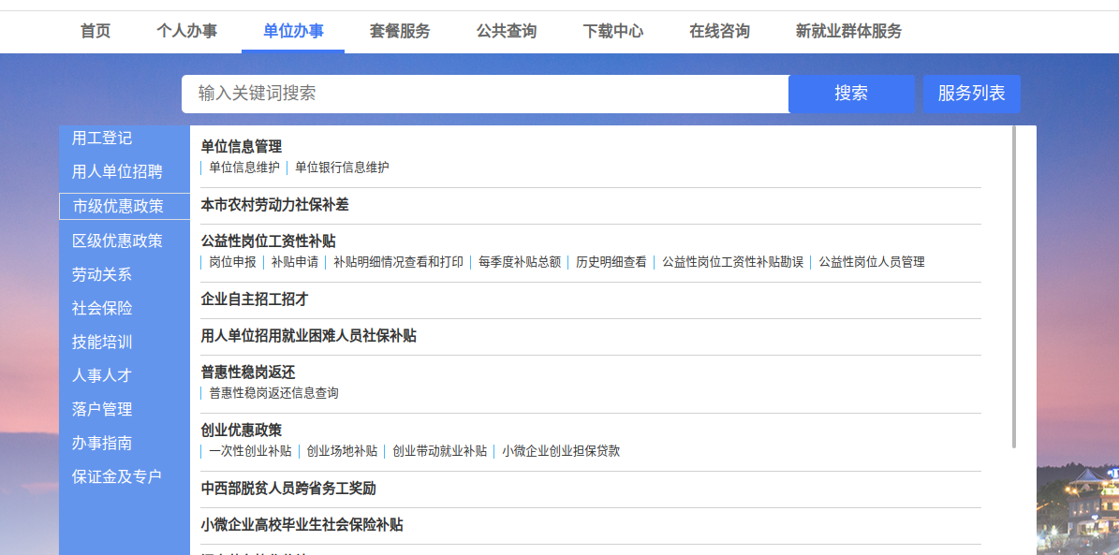Viewport: 1119px width, 555px height.
Task: Click the keyword search input box
Action: tap(484, 94)
